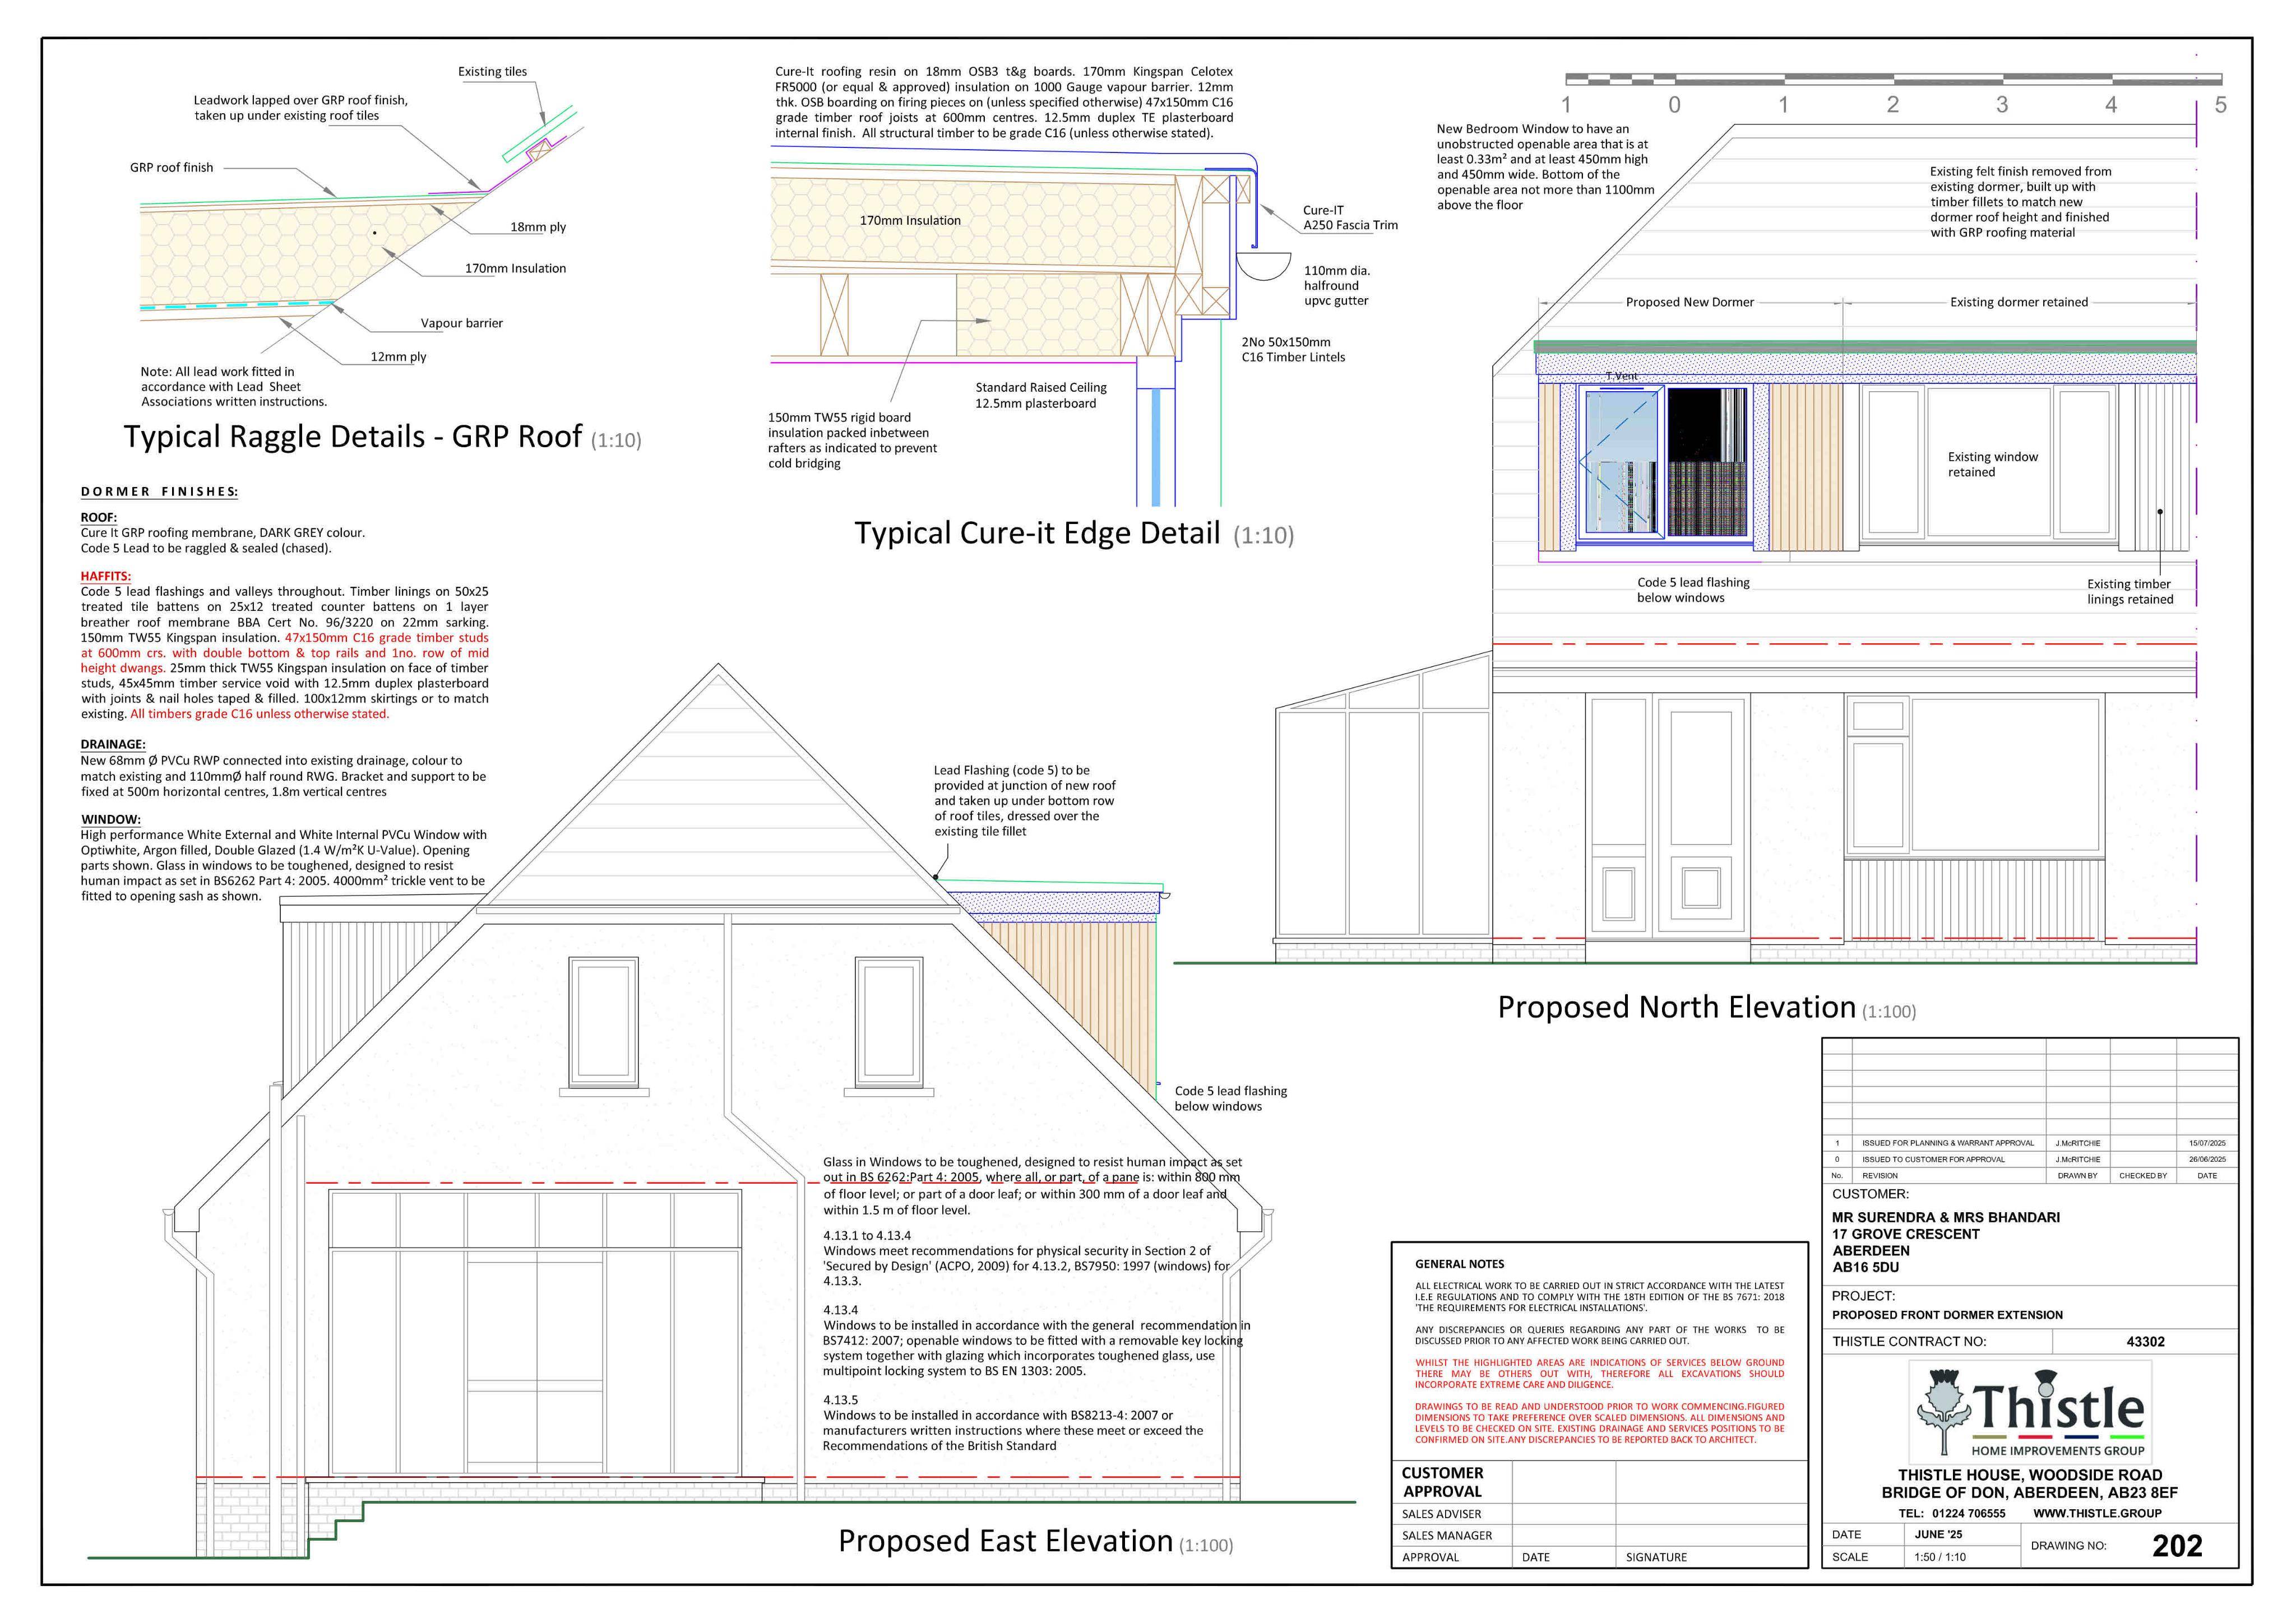Click the 'Existing dormer retained' dimension label
The image size is (2296, 1623).
pos(2019,302)
